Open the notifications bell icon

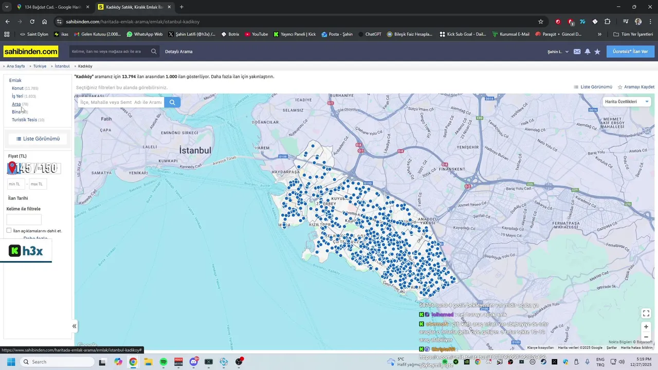(x=588, y=51)
